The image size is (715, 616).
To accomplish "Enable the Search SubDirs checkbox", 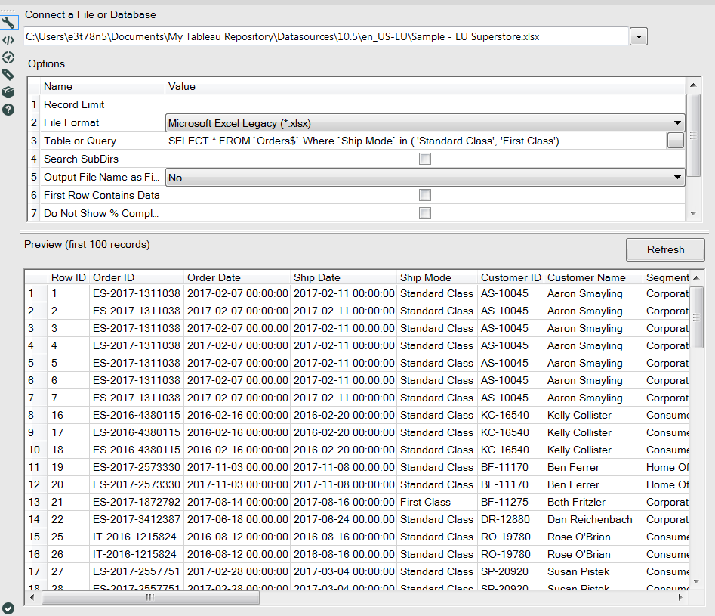I will click(x=425, y=159).
